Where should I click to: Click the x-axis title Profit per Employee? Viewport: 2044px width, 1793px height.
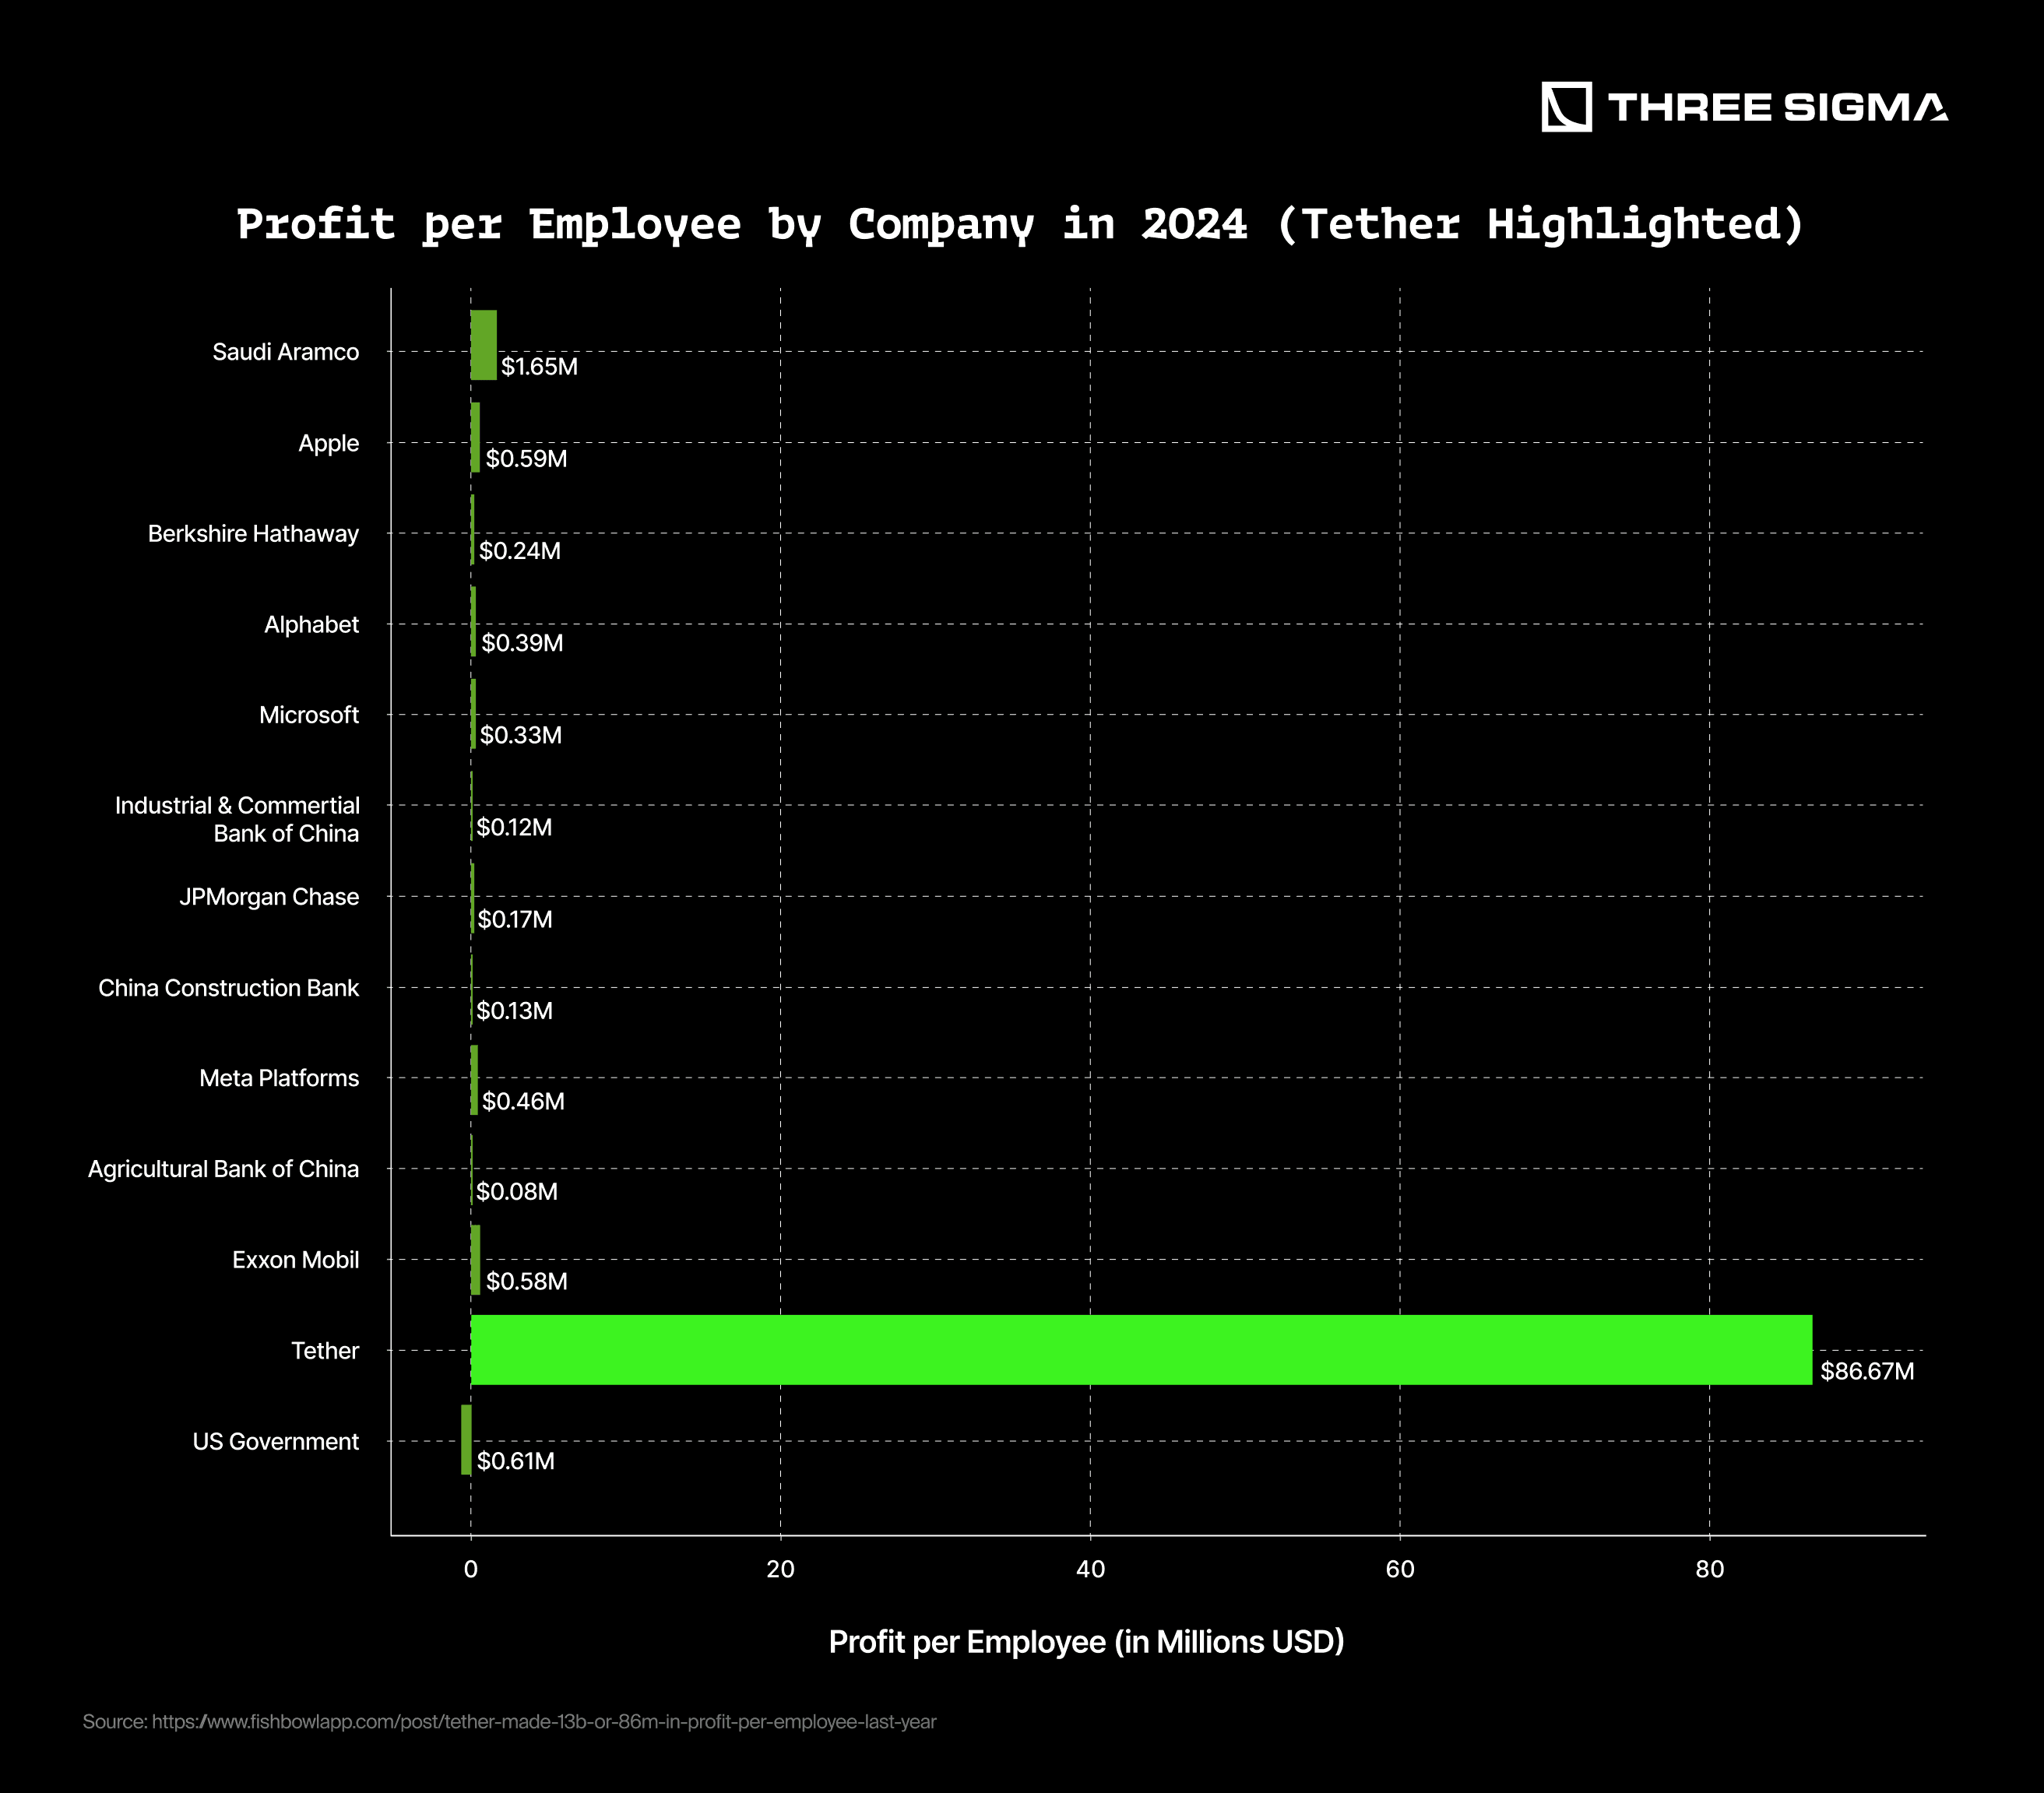coord(1086,1642)
